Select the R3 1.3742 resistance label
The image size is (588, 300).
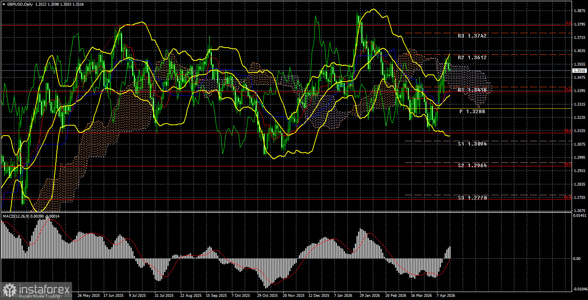tap(472, 36)
